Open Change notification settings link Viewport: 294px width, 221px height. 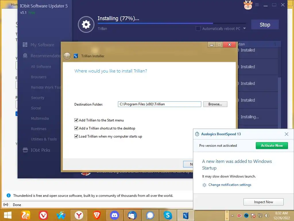tap(230, 185)
